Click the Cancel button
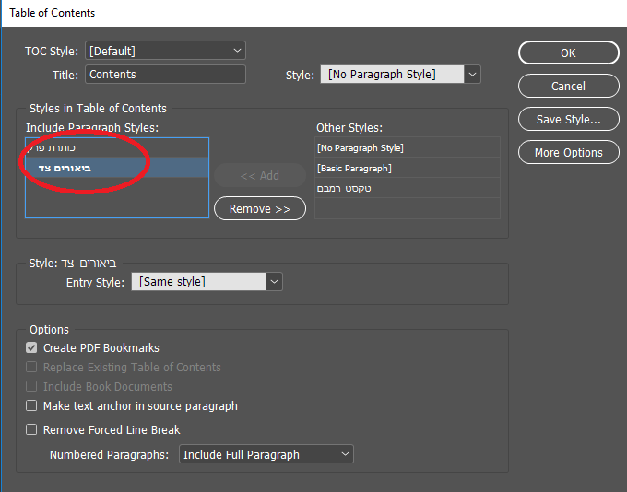The image size is (627, 492). point(568,86)
